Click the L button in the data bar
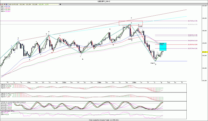Viewport: 208px width, 121px height. pyautogui.click(x=3, y=4)
